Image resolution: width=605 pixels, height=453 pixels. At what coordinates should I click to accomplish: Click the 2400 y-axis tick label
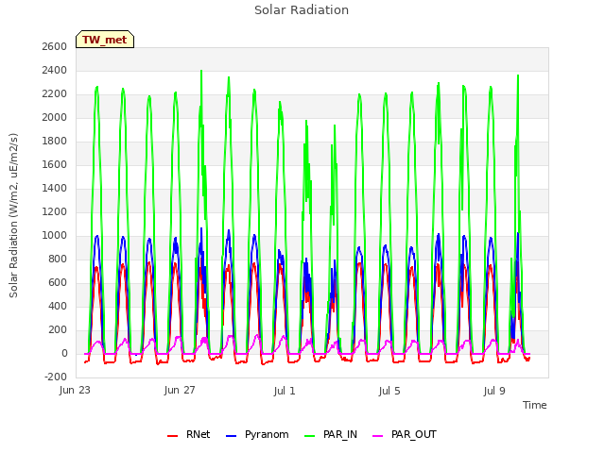coord(55,70)
